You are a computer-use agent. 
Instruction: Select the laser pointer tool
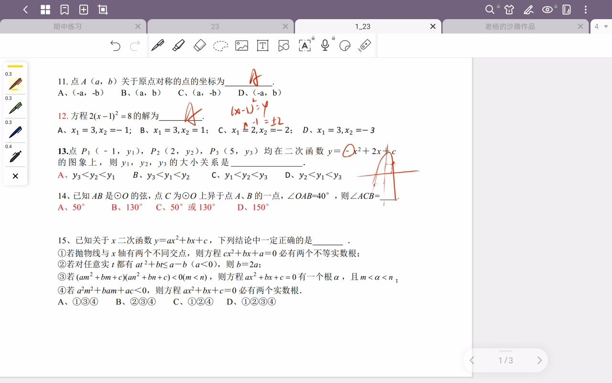[x=365, y=45]
